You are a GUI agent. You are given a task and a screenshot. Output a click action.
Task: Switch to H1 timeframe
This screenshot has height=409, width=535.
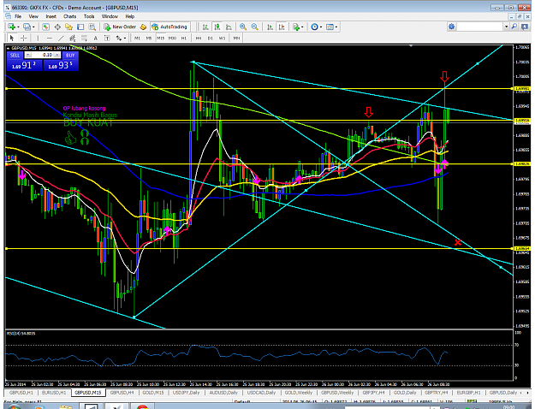[x=184, y=39]
